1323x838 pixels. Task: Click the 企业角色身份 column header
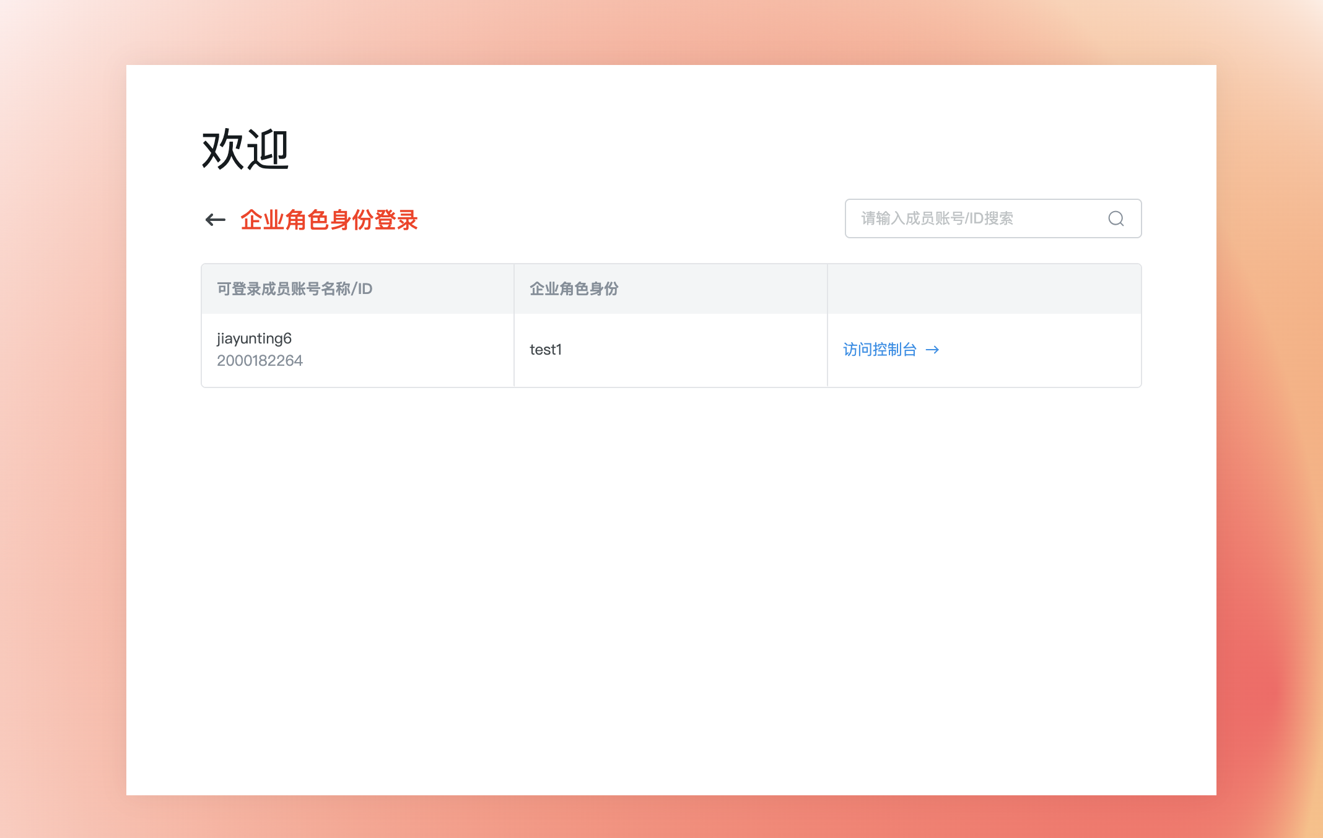click(x=574, y=289)
